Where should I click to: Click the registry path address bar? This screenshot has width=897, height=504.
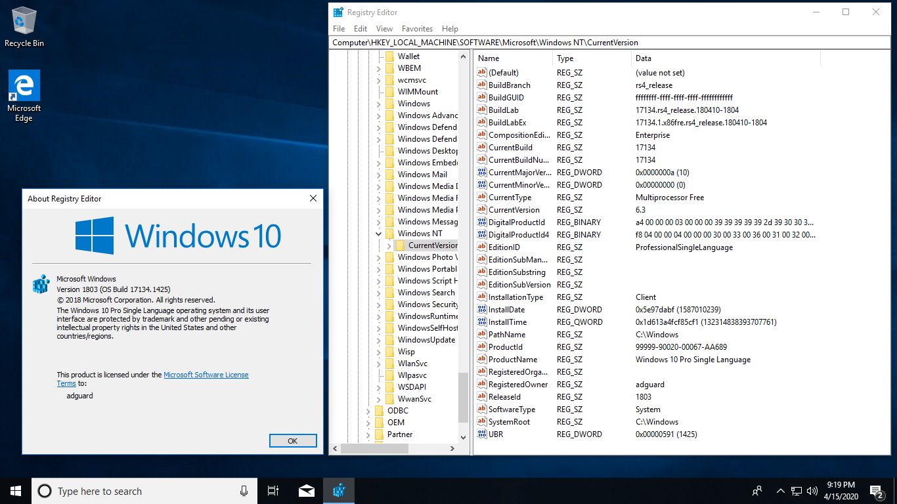point(611,43)
